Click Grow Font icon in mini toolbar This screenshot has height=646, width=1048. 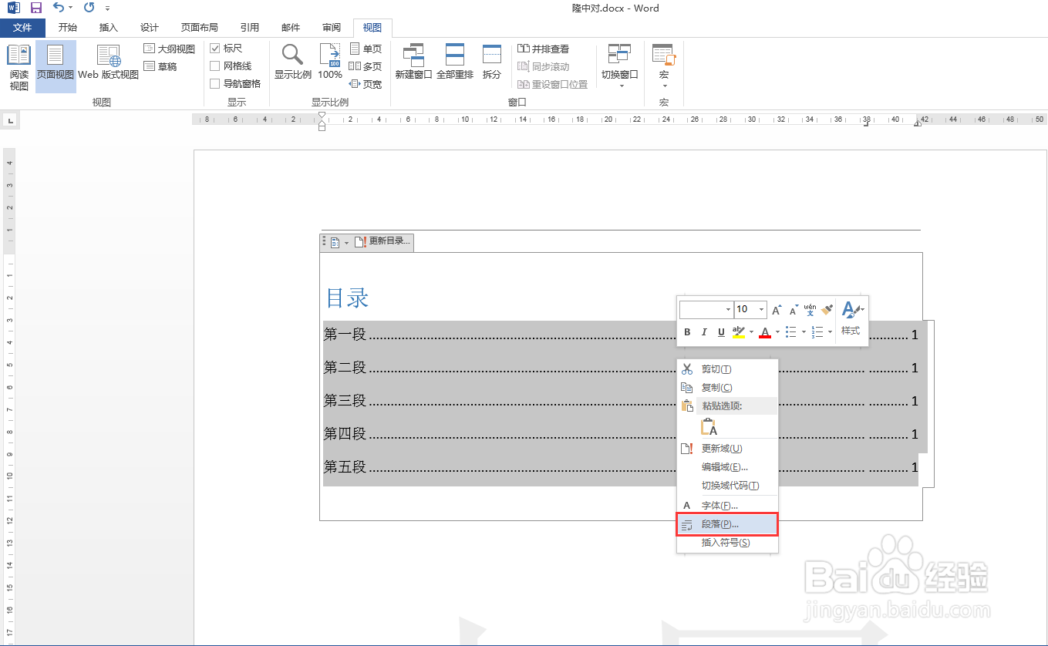[x=777, y=310]
